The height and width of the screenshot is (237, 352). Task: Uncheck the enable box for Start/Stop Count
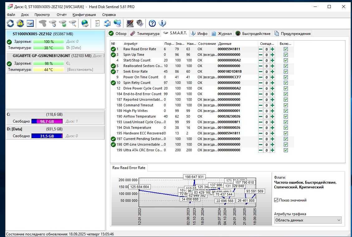point(286,60)
